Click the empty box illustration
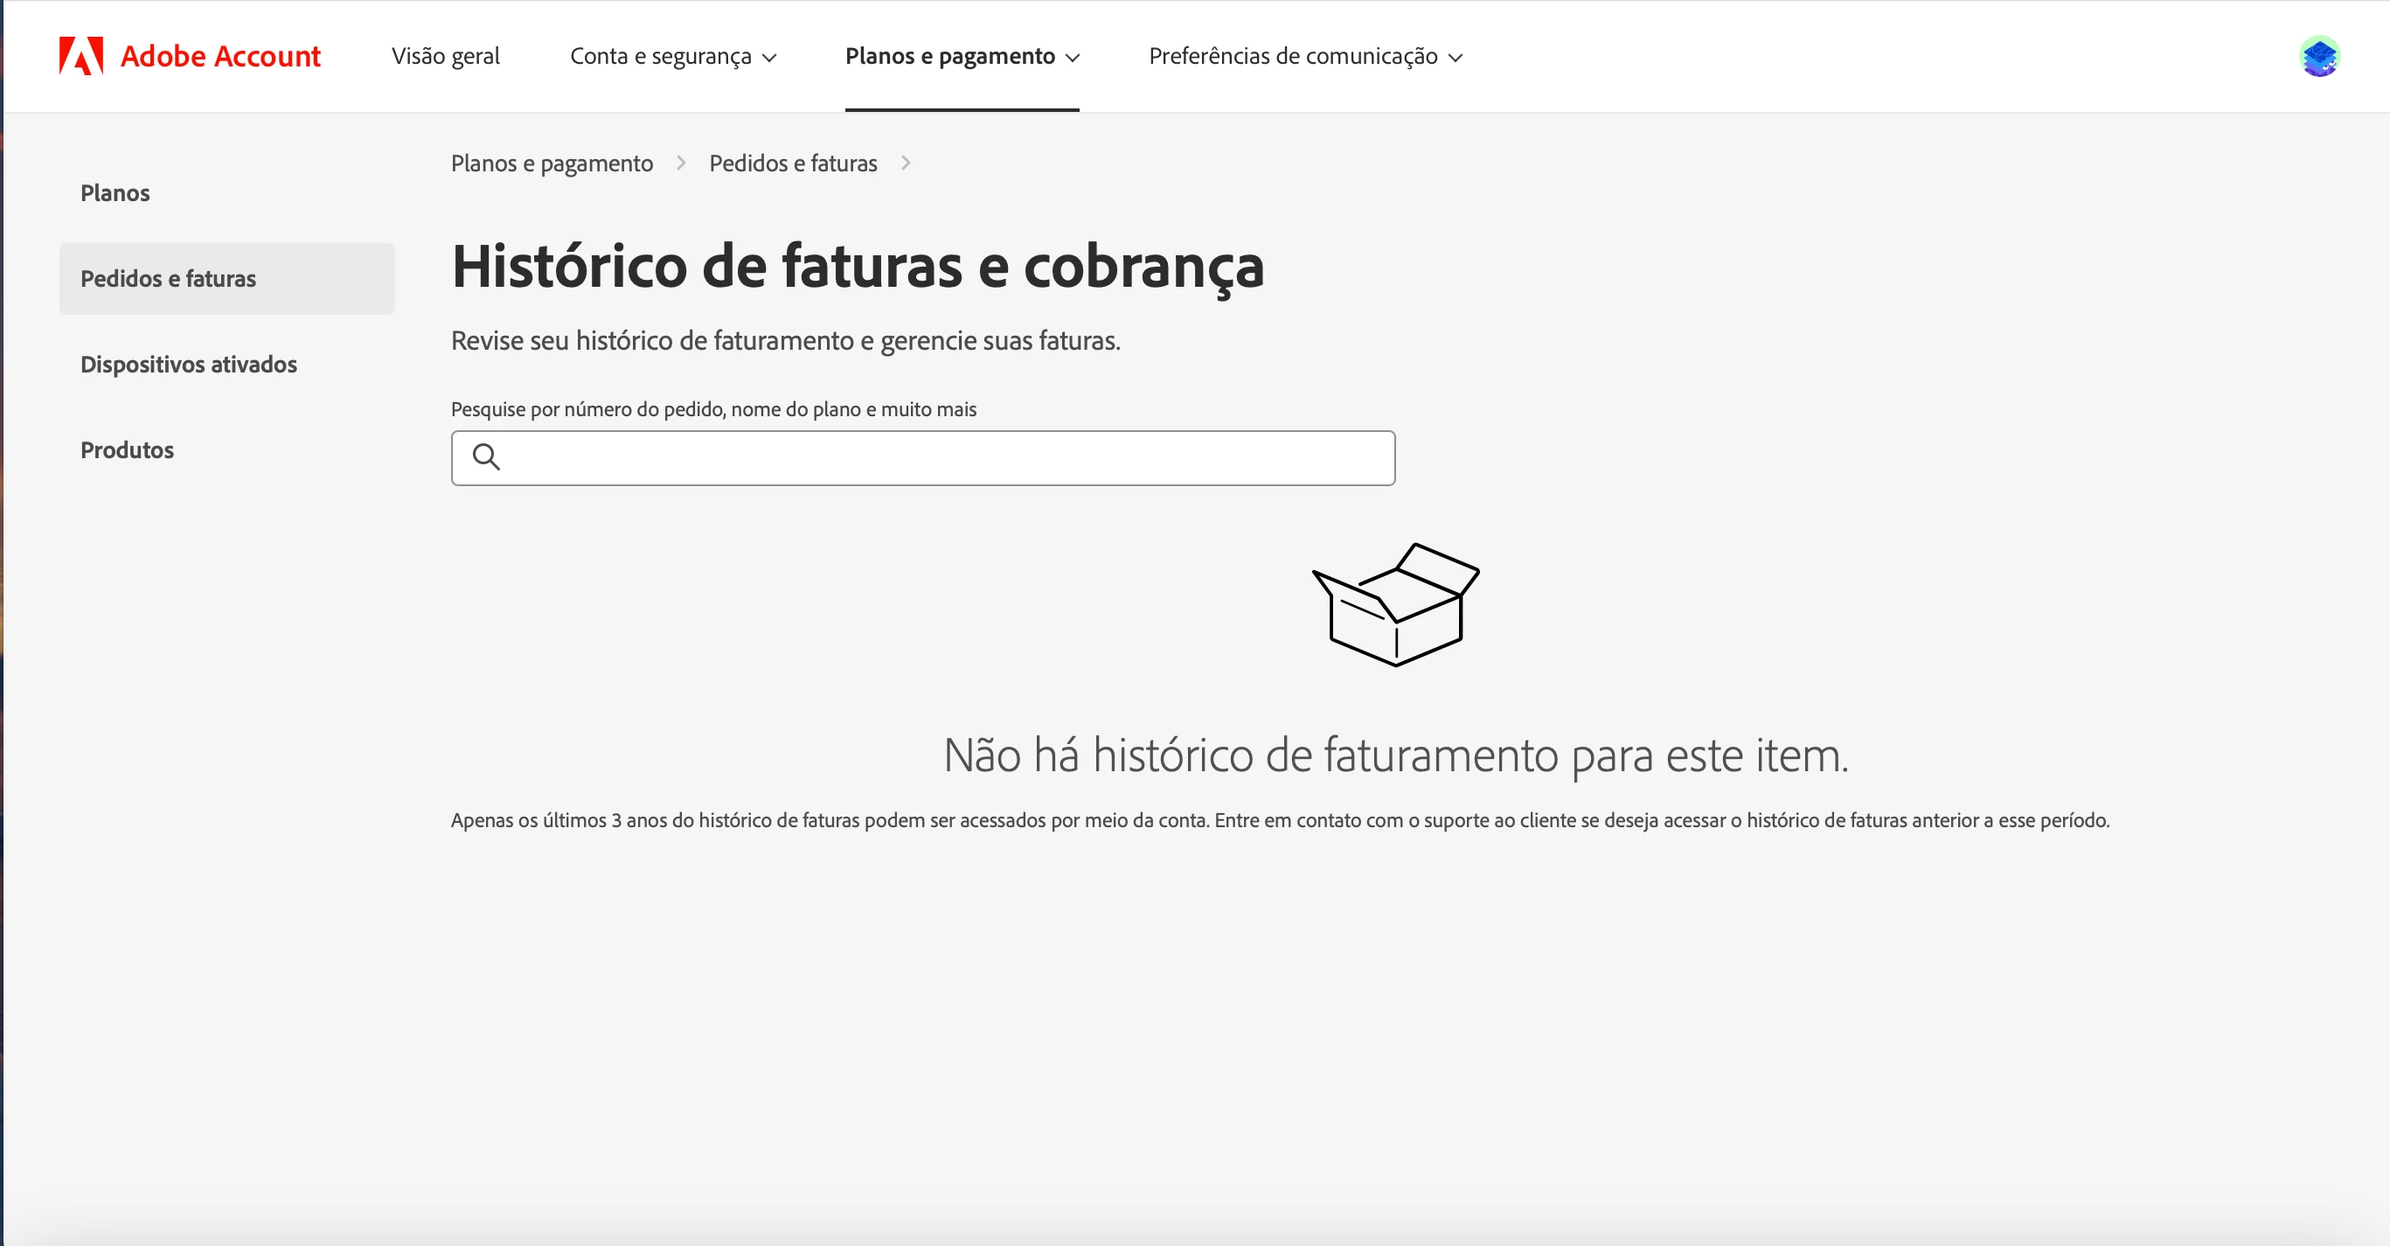The image size is (2390, 1246). (x=1395, y=604)
